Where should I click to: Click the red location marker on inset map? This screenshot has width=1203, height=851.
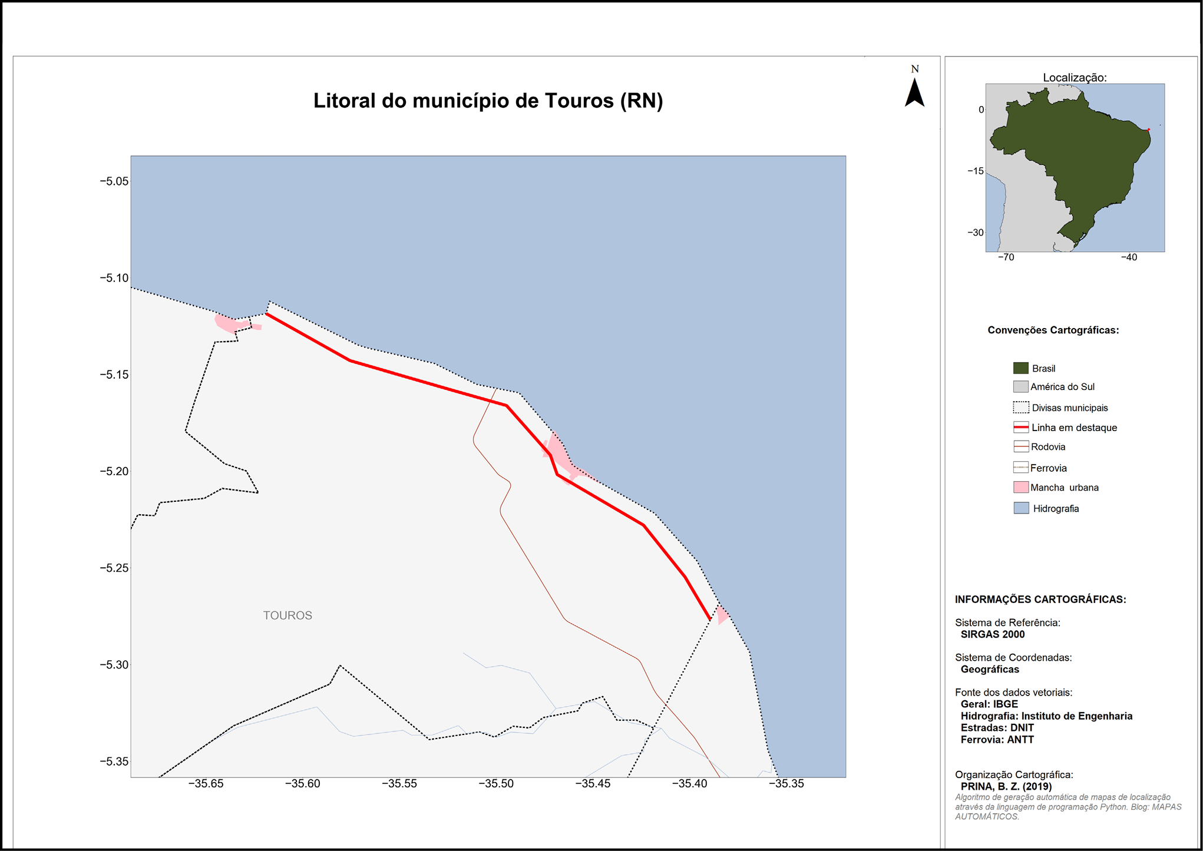coord(1148,130)
